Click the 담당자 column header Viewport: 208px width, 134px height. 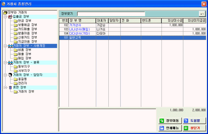pyautogui.click(x=114, y=21)
